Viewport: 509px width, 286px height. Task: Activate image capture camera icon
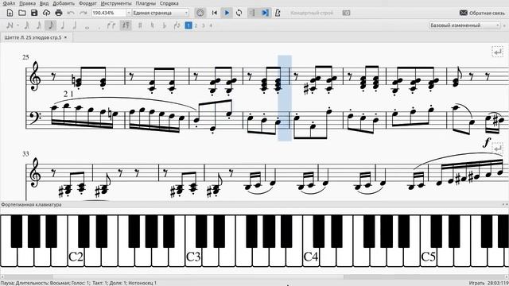coord(347,13)
